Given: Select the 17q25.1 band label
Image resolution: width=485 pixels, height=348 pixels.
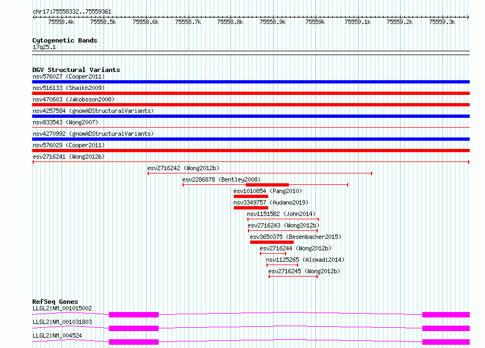Looking at the screenshot, I should [x=44, y=47].
